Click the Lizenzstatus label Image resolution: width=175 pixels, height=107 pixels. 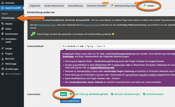point(34,94)
